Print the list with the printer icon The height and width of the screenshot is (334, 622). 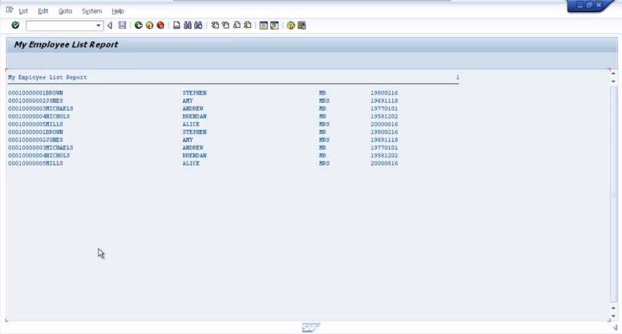click(x=177, y=26)
